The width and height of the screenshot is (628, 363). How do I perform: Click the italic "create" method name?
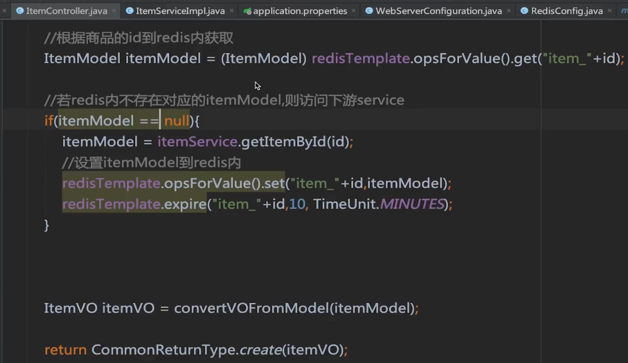(261, 349)
